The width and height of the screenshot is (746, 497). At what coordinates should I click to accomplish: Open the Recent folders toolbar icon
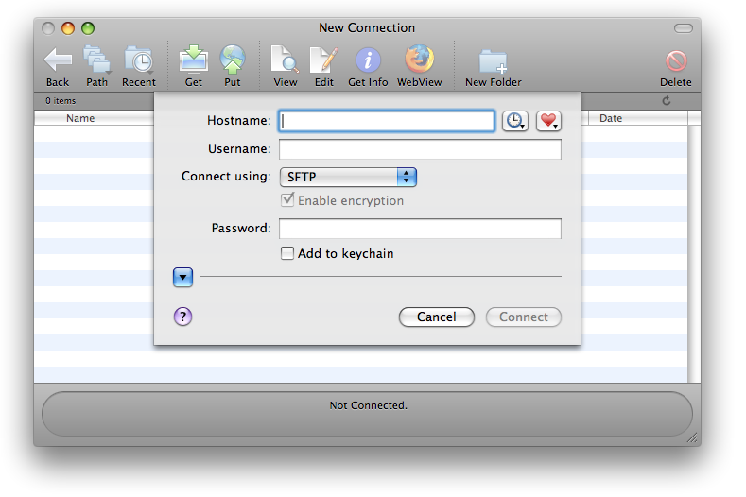tap(138, 61)
